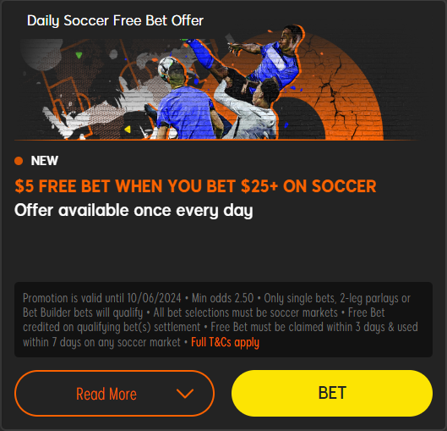Screen dimensions: 447x431
Task: Click the yellow BET button
Action: click(332, 393)
